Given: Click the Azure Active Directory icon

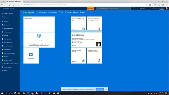Looking at the screenshot, I should click(2, 53).
